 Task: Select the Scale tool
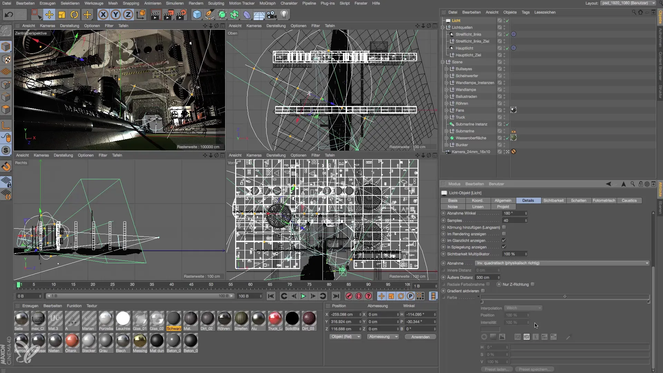[62, 15]
